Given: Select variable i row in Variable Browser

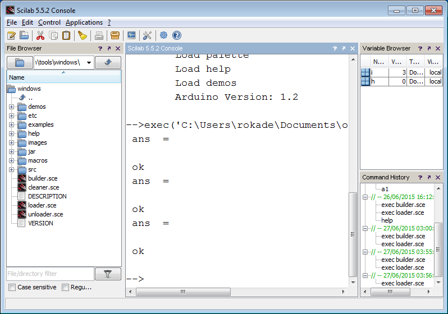Looking at the screenshot, I should [401, 72].
